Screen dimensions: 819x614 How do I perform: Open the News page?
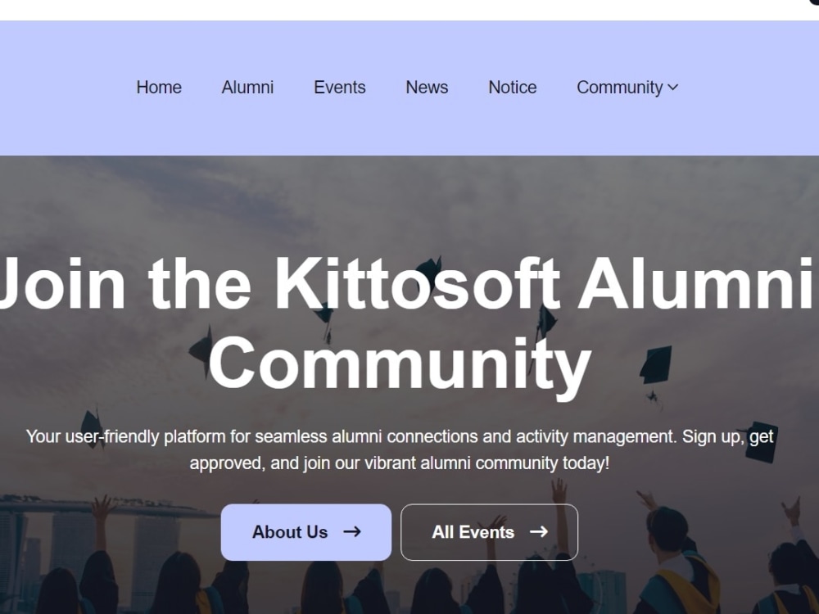[427, 88]
